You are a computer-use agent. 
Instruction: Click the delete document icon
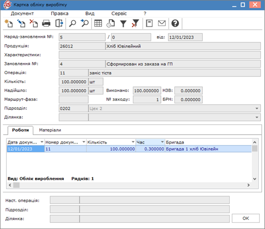click(34, 23)
